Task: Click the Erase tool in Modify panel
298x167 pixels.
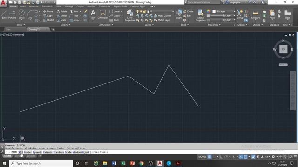Action: [85, 11]
